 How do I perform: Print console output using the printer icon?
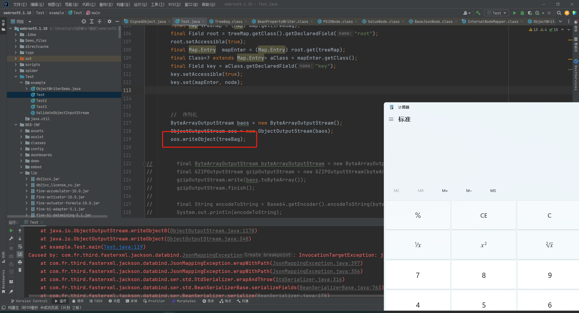pyautogui.click(x=20, y=262)
